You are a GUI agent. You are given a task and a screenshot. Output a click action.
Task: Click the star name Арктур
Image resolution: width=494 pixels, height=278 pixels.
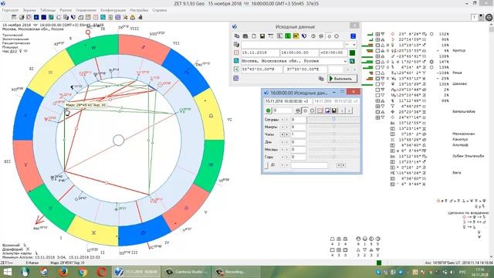[458, 50]
